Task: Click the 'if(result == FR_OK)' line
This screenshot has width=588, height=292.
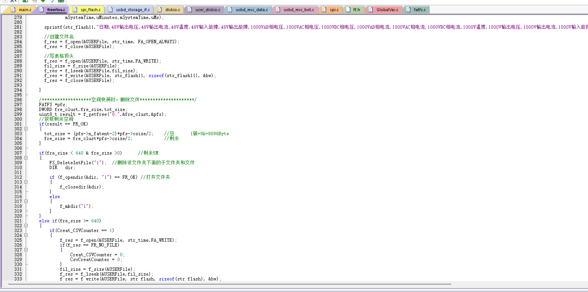Action: (x=64, y=124)
